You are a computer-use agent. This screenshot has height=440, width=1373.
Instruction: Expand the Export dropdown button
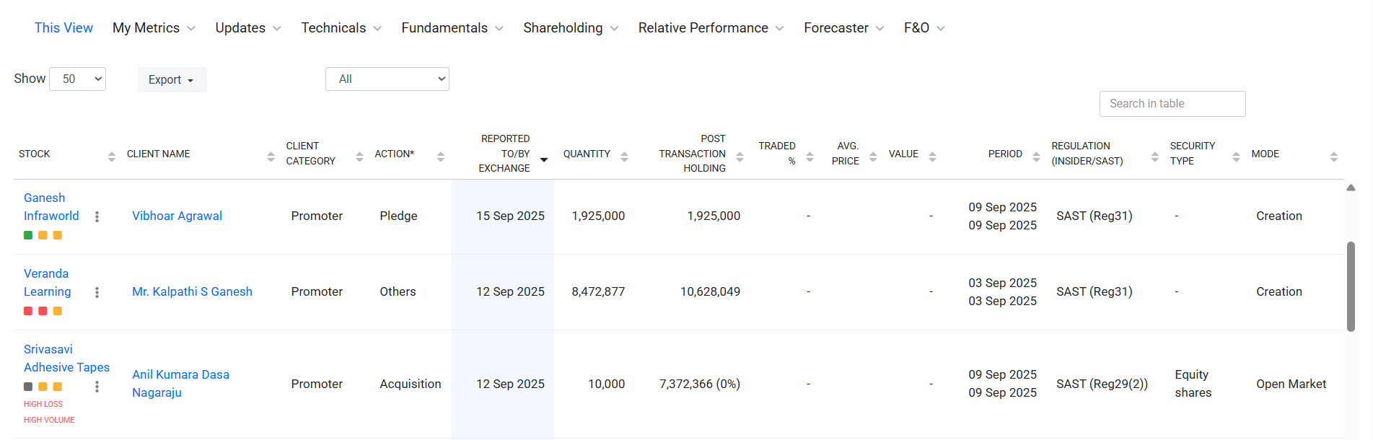tap(172, 80)
